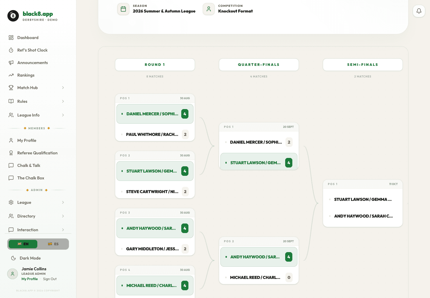Select the Quarter-Finals header
The image size is (430, 298).
pos(259,65)
